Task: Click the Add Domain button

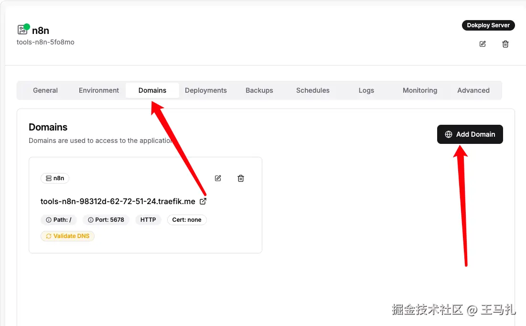Action: click(470, 134)
